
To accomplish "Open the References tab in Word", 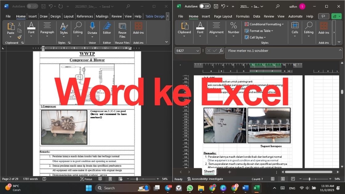I will click(85, 16).
